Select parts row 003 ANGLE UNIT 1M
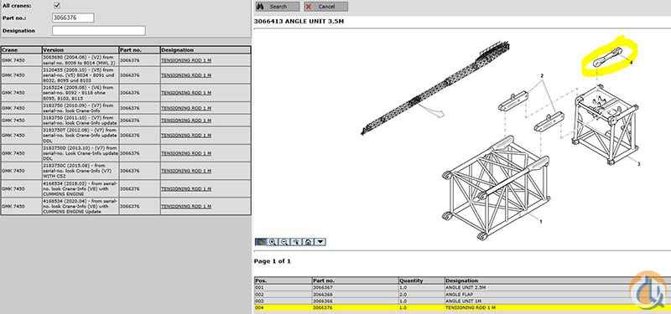Image resolution: width=671 pixels, height=314 pixels. [x=462, y=301]
